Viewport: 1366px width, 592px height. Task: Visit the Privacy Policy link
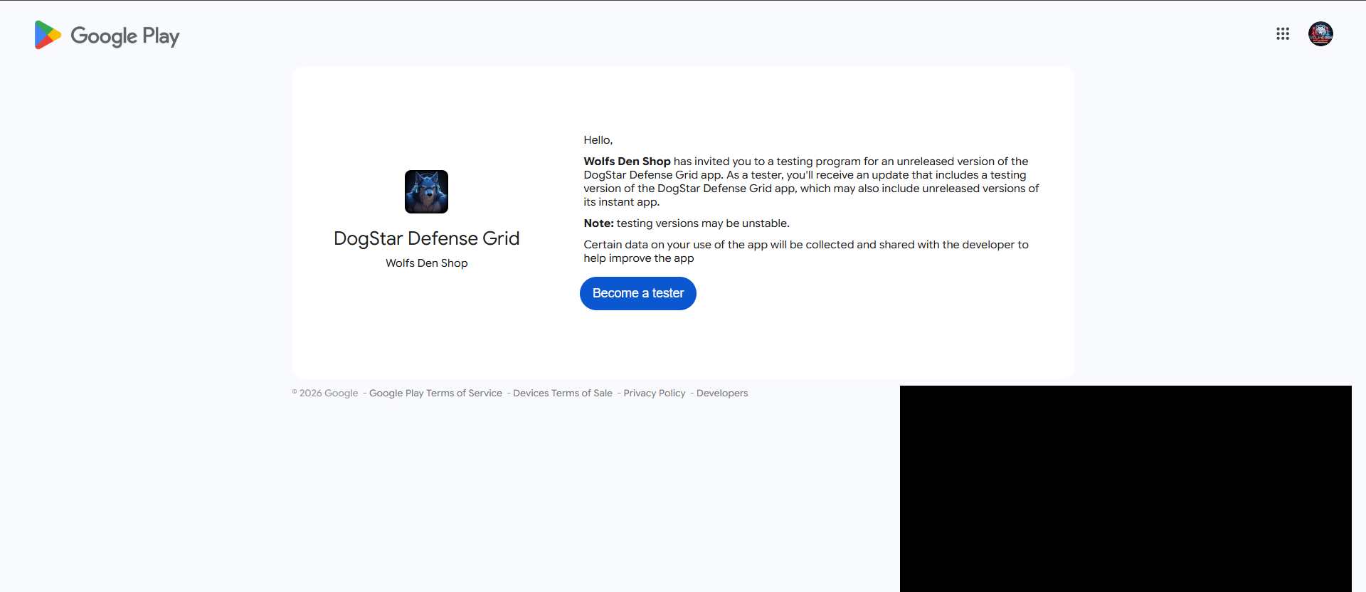tap(654, 393)
